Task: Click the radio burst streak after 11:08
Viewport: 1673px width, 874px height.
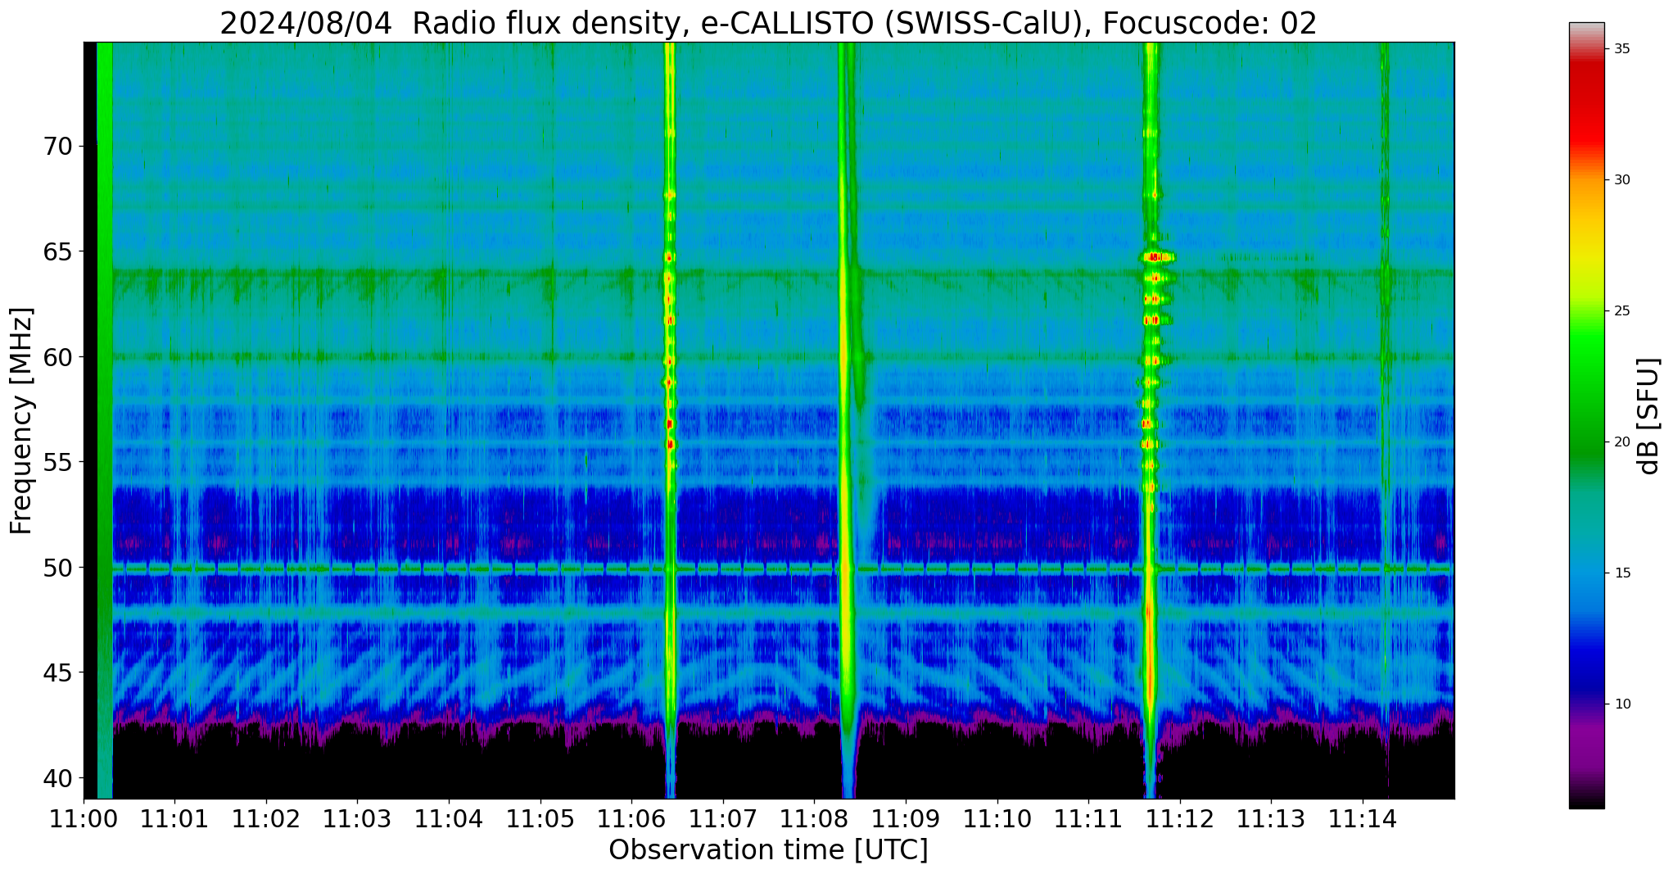Action: point(847,419)
